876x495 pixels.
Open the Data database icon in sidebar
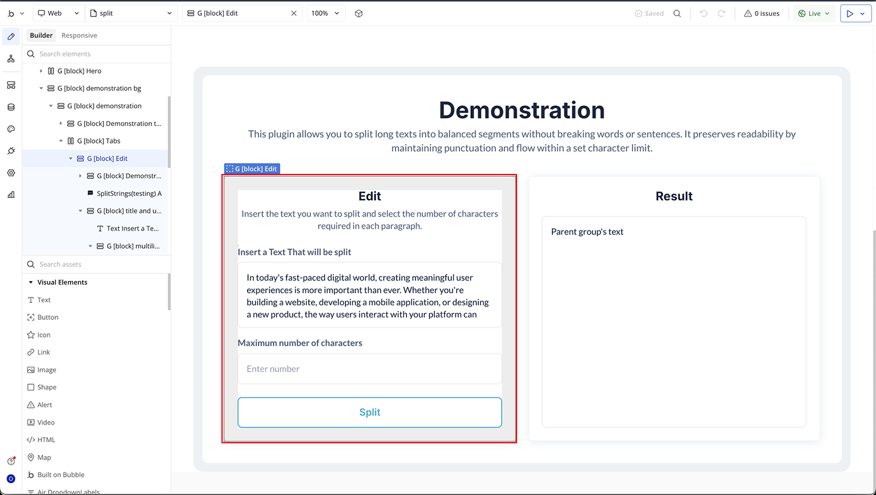pos(11,107)
